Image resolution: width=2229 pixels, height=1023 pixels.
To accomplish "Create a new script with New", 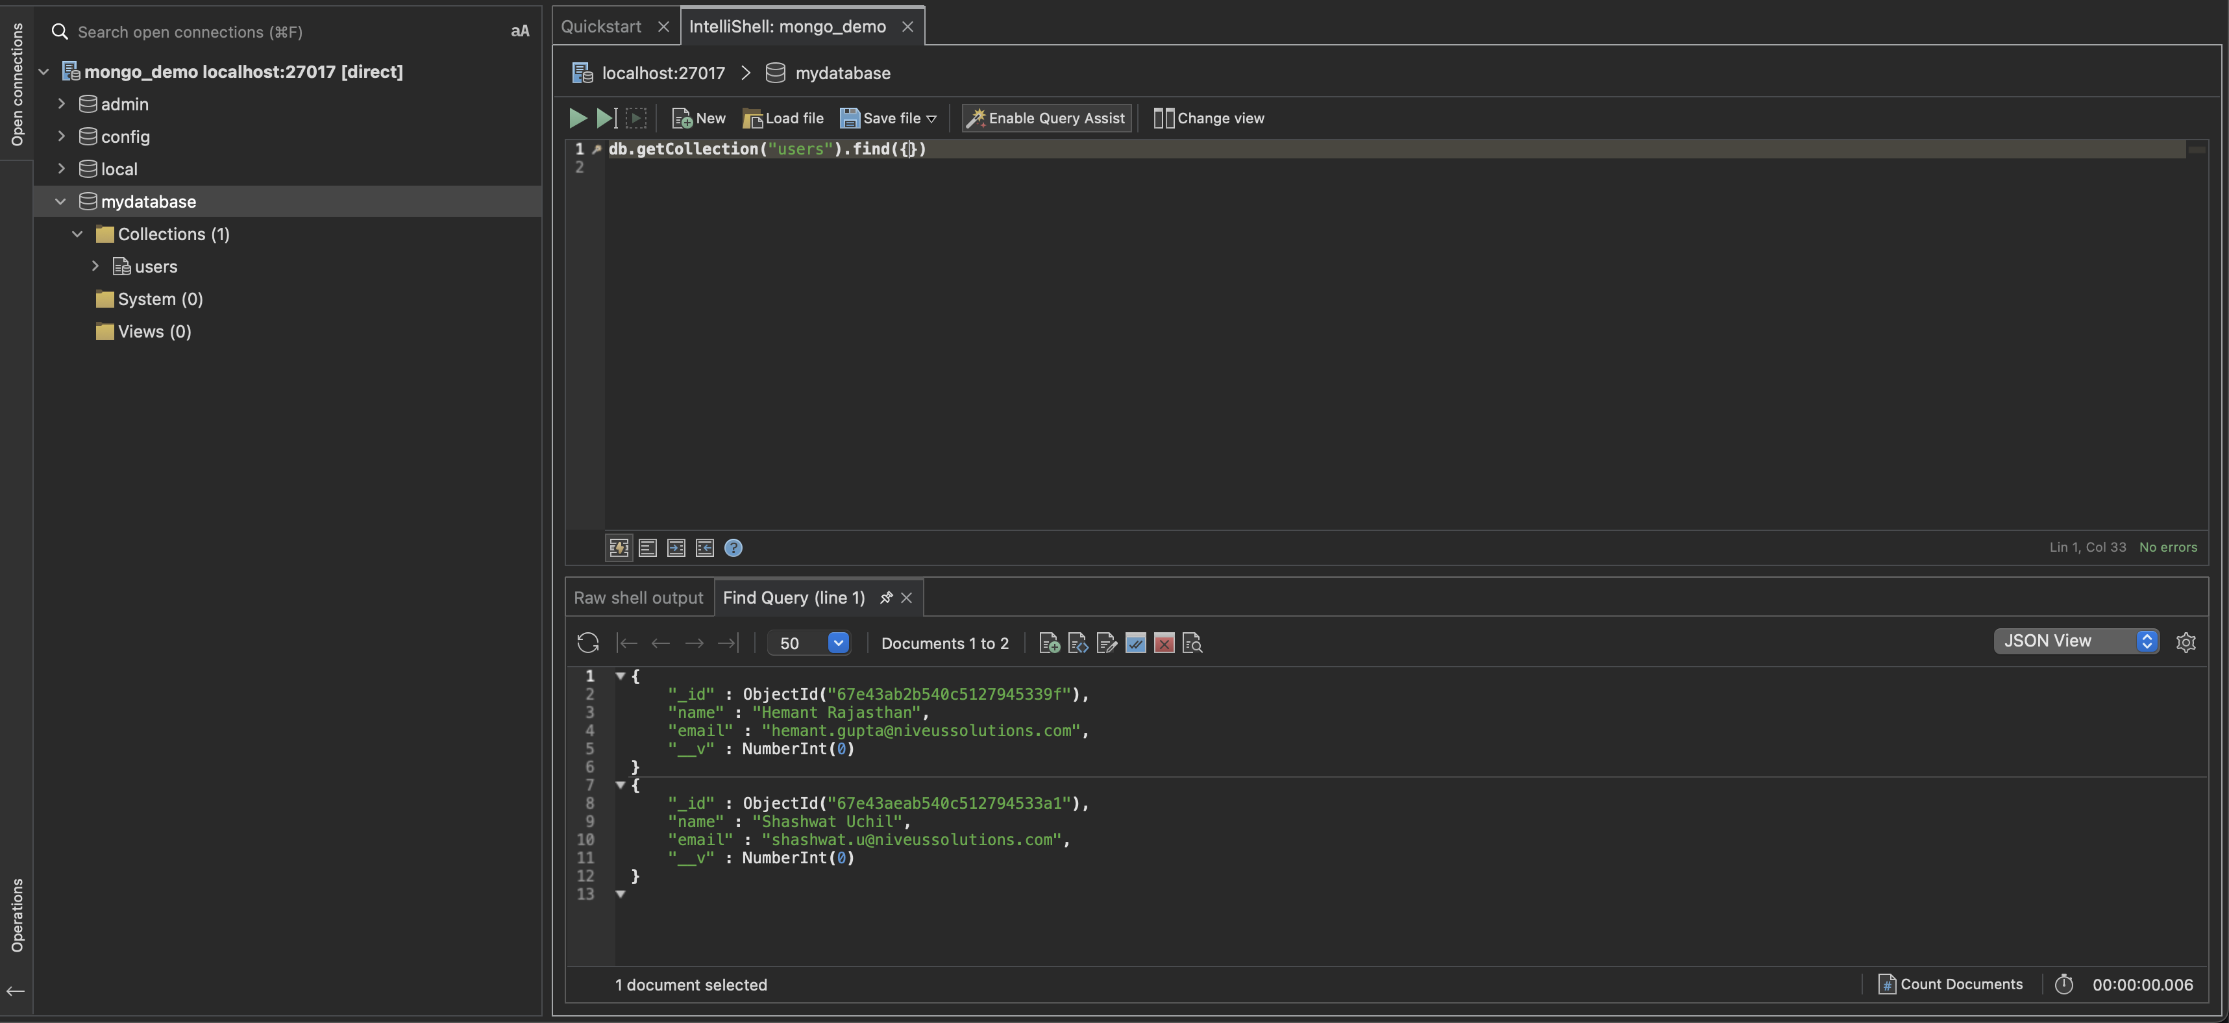I will (699, 119).
